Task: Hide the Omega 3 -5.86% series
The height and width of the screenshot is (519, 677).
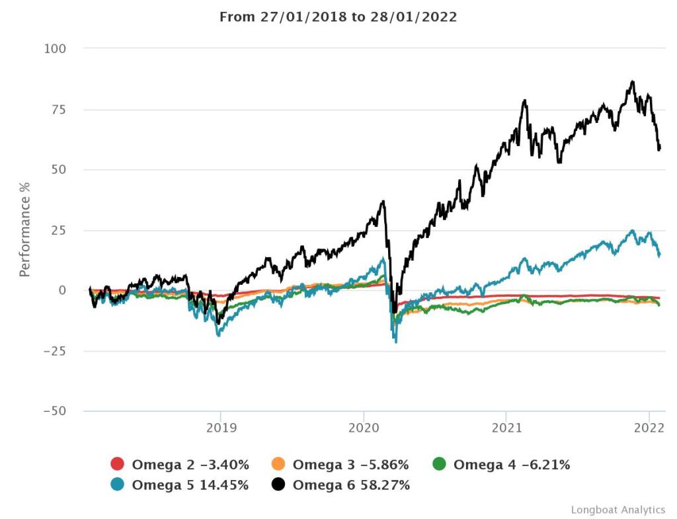Action: [351, 465]
